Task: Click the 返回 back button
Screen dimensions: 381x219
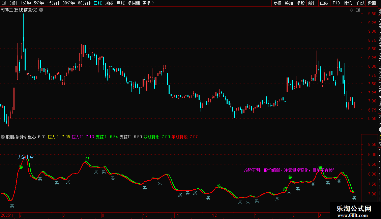Action: [x=372, y=3]
